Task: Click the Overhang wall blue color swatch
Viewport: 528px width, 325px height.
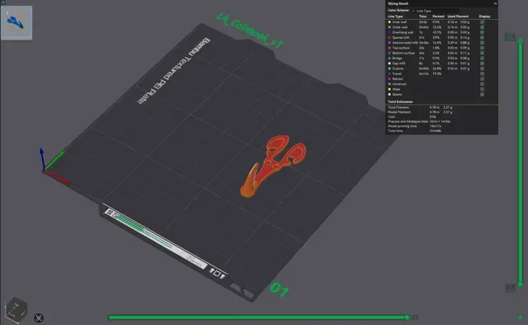Action: (x=389, y=32)
